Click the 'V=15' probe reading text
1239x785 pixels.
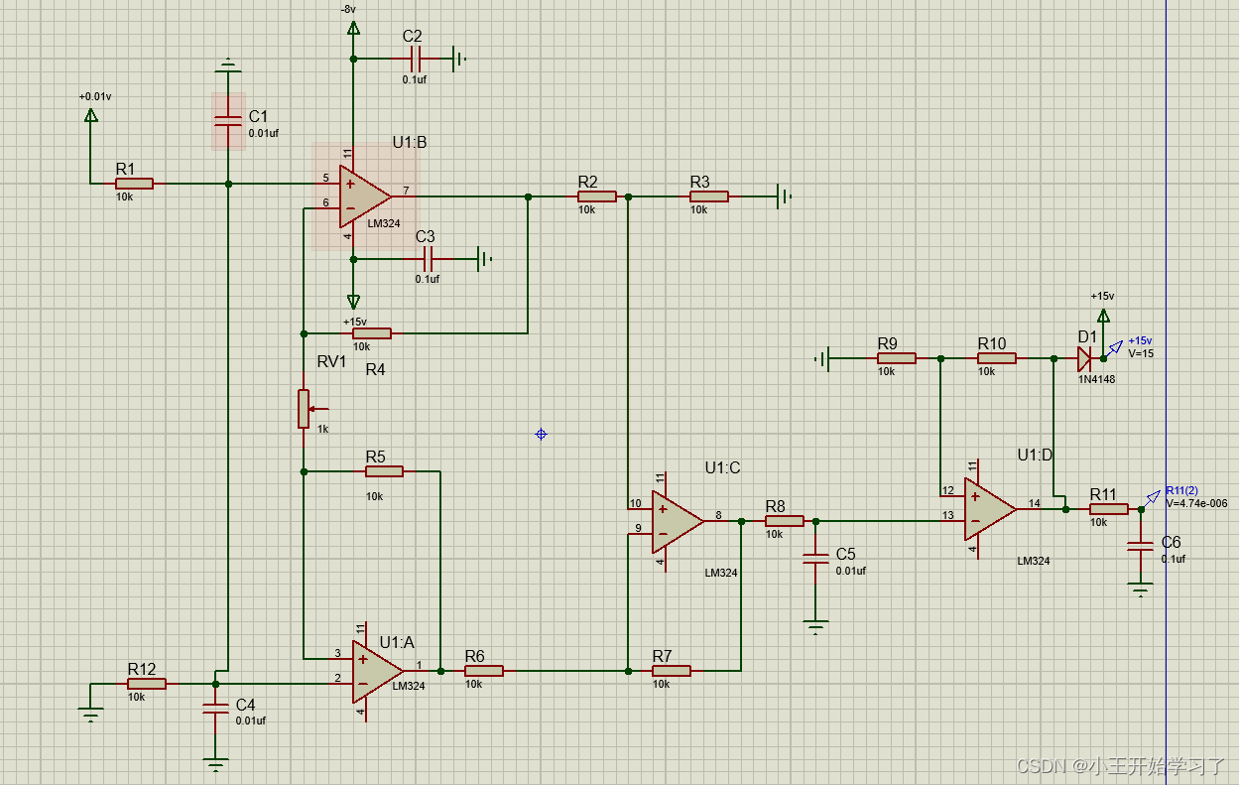1141,353
